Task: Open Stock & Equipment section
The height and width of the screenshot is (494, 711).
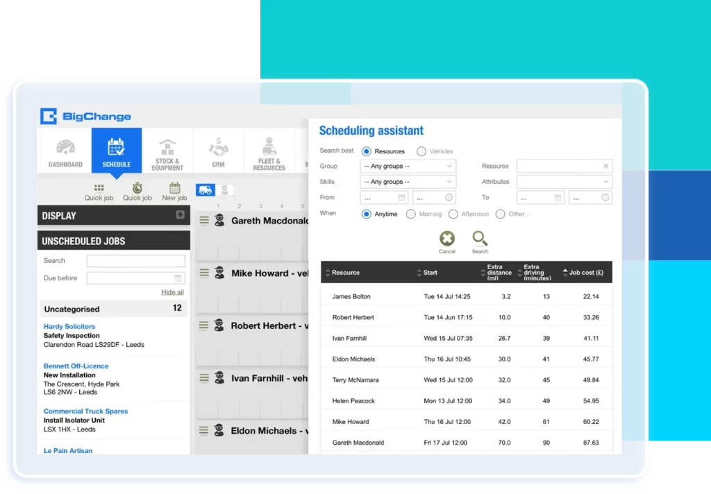Action: [167, 146]
